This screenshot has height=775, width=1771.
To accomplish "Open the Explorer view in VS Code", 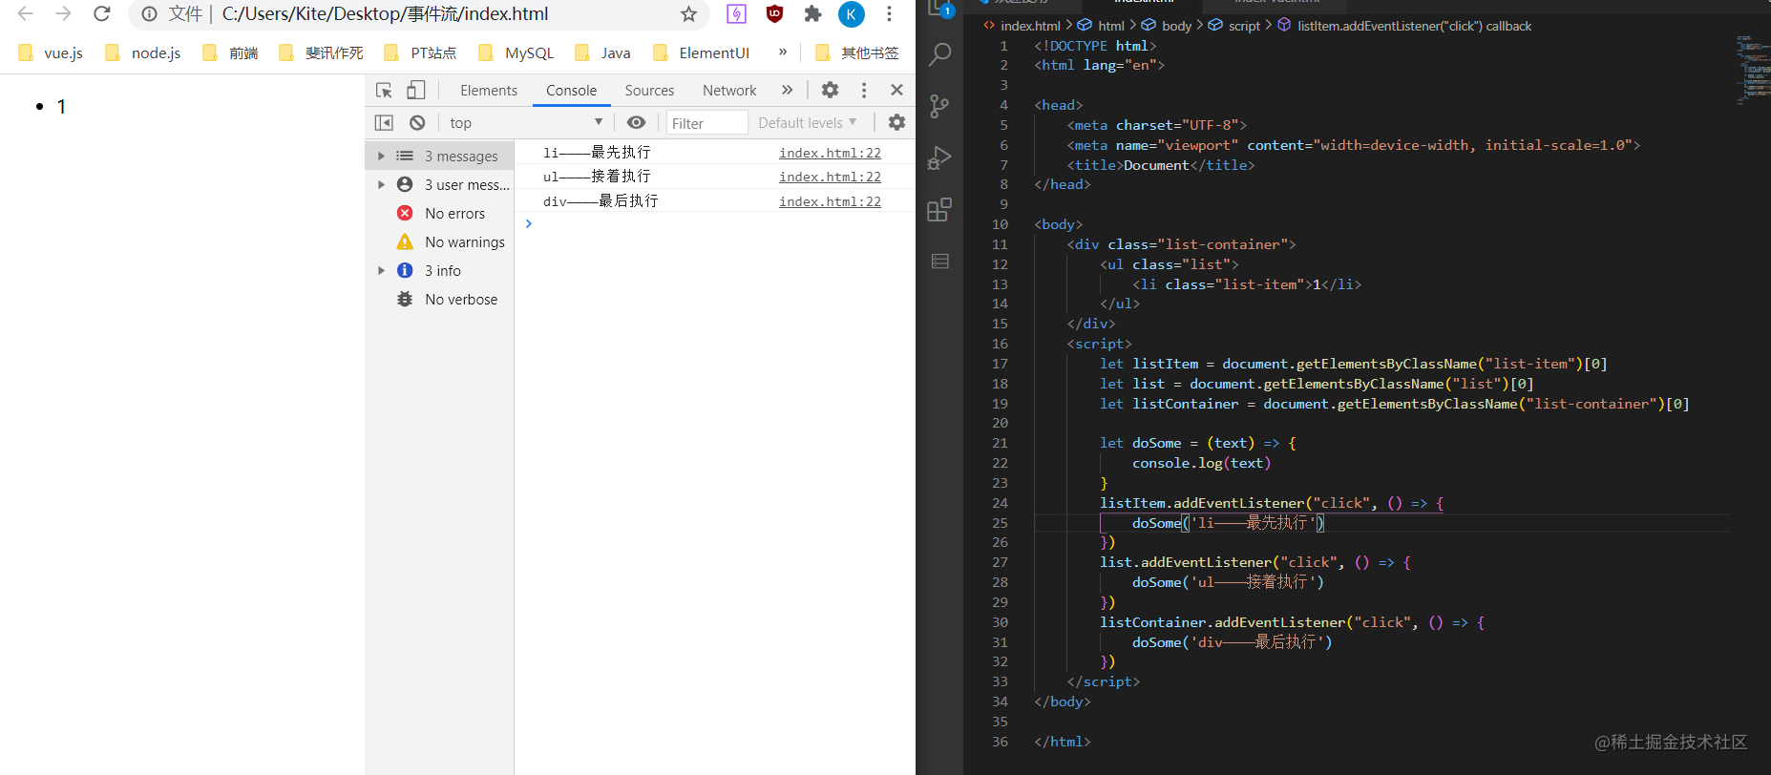I will pyautogui.click(x=939, y=8).
